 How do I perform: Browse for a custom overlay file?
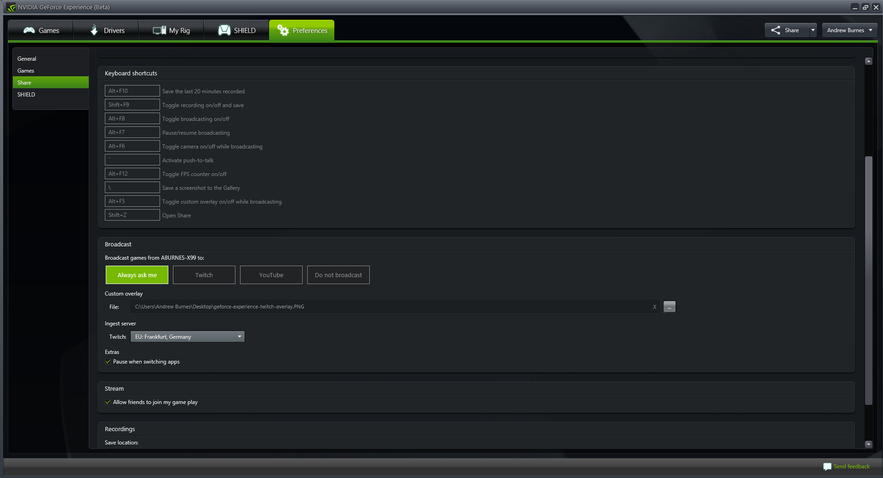pyautogui.click(x=670, y=307)
